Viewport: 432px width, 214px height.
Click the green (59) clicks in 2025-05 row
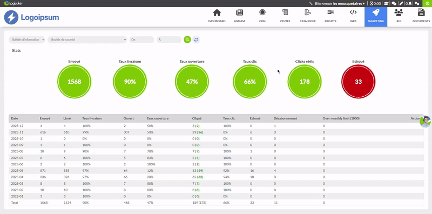coord(200,171)
